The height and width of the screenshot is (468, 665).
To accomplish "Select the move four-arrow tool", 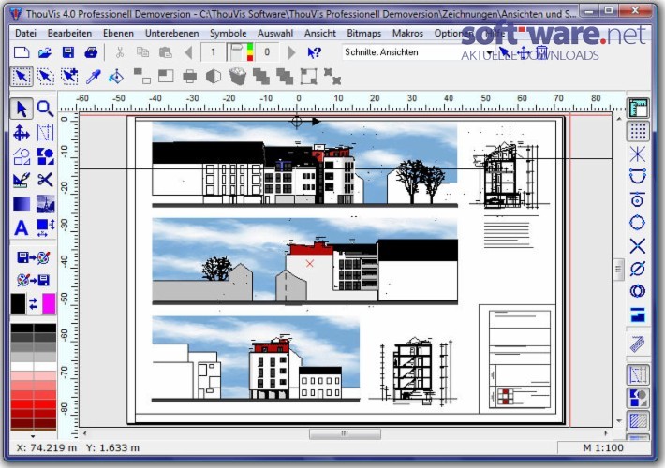I will [22, 133].
